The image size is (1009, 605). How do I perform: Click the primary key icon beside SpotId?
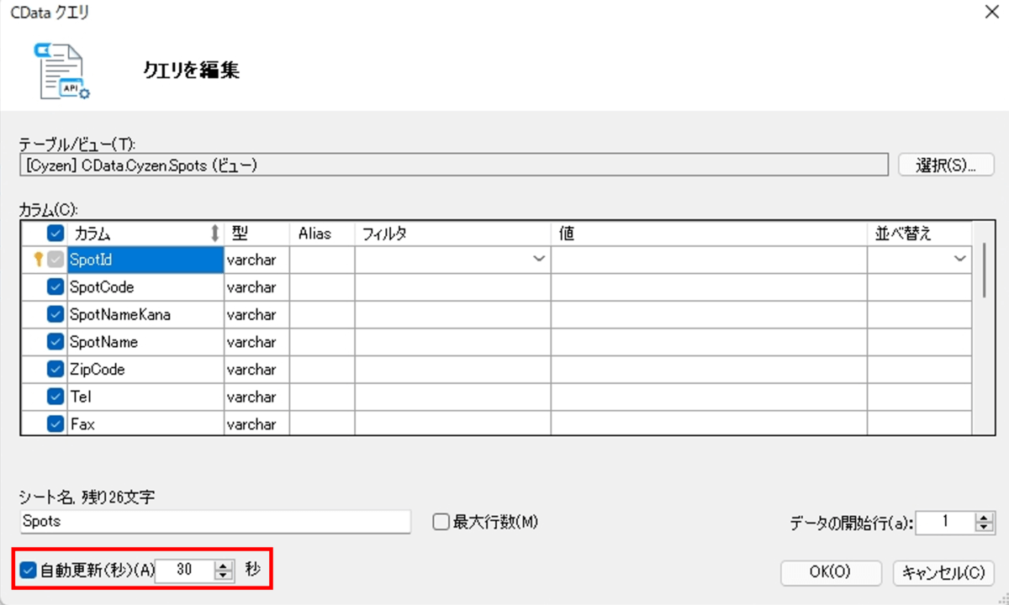(x=37, y=260)
